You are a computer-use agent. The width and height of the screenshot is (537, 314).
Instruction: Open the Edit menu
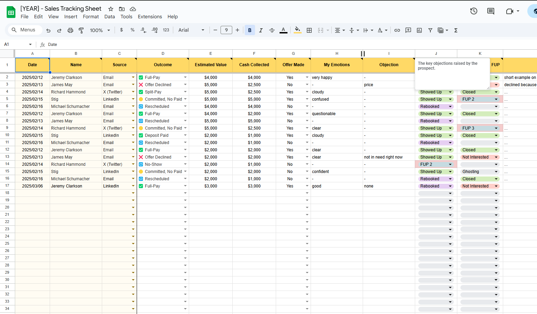tap(38, 17)
